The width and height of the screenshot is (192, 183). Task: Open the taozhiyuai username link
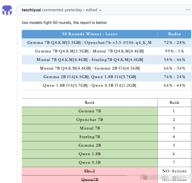(31, 10)
